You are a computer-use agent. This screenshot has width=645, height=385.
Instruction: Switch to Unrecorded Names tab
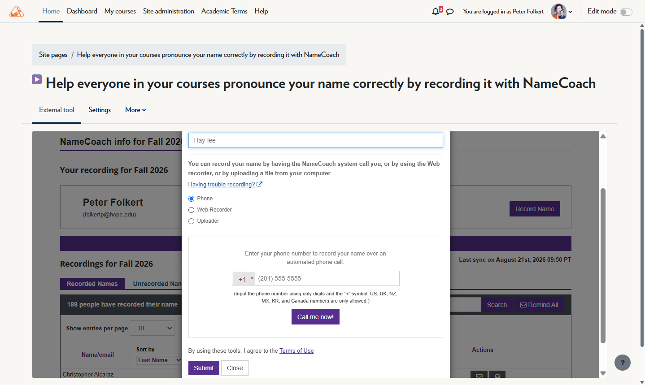(x=157, y=284)
